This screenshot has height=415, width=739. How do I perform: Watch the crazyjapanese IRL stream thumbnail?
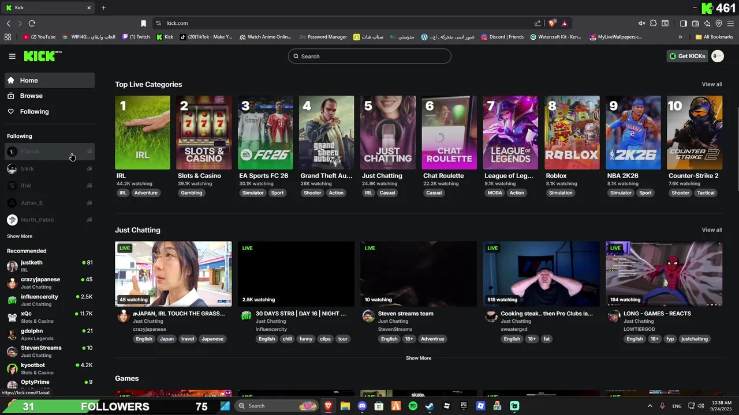pyautogui.click(x=173, y=274)
